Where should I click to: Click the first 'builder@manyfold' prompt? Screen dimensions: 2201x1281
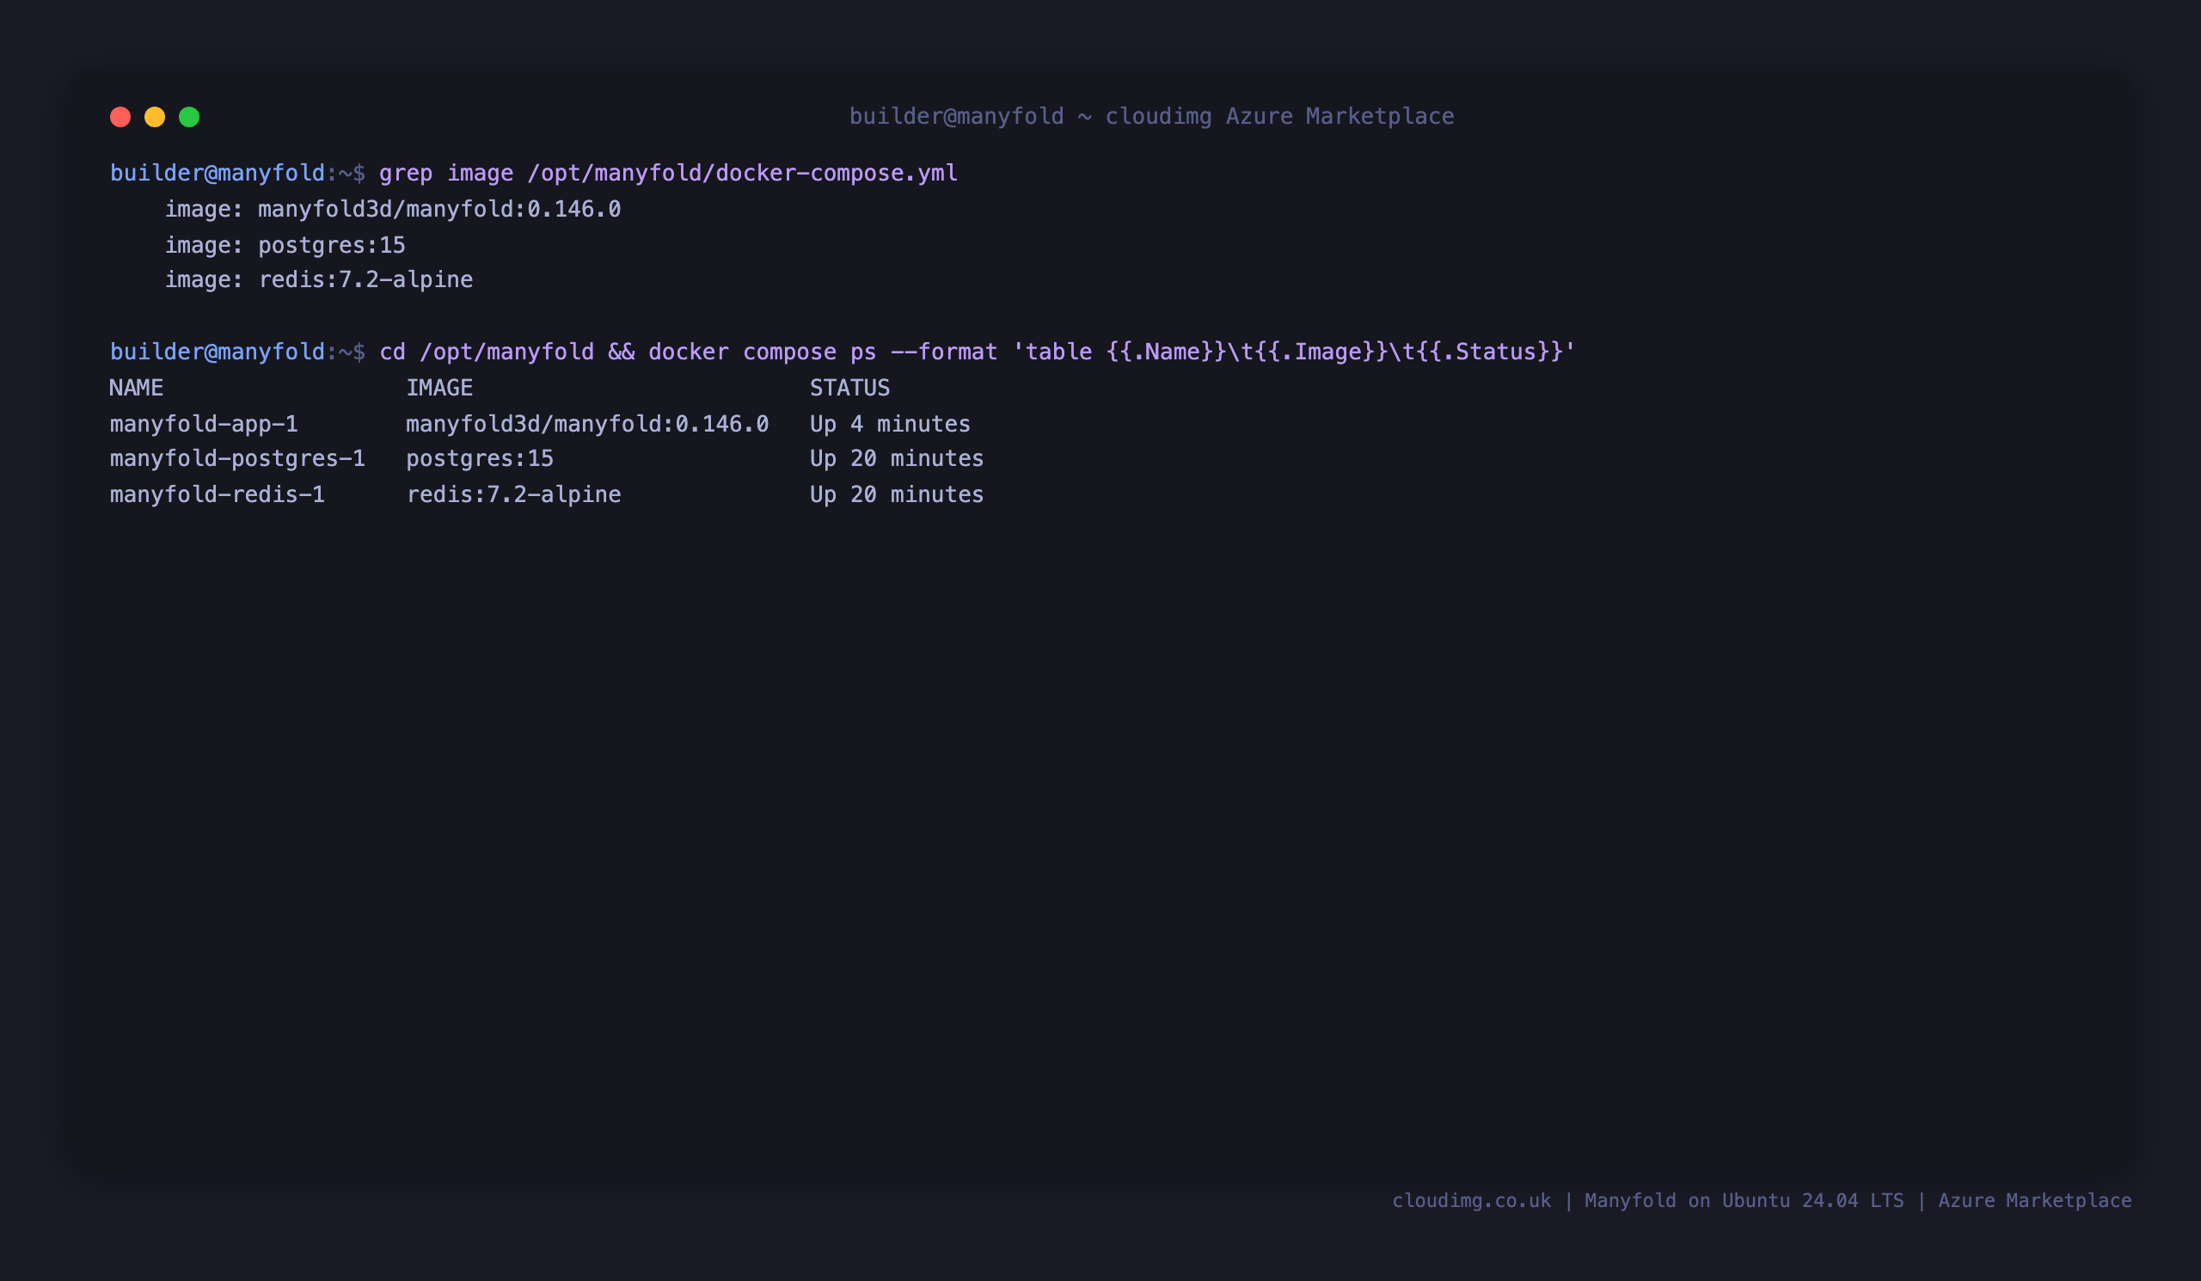point(218,173)
